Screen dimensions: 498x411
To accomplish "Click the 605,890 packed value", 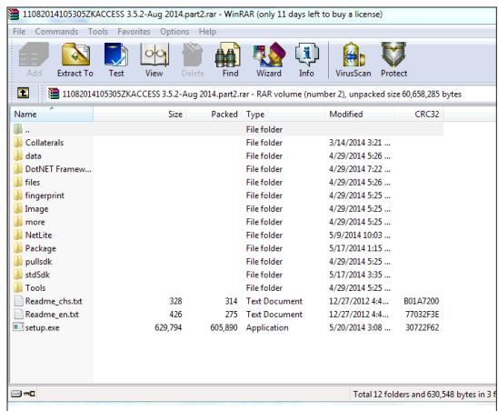I will [x=224, y=327].
